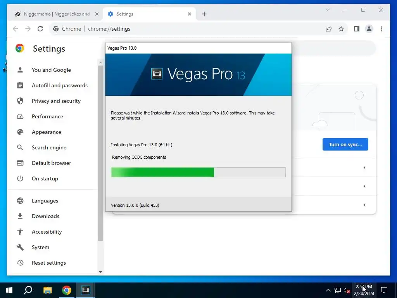Open File Explorer from taskbar
397x298 pixels.
pyautogui.click(x=47, y=290)
